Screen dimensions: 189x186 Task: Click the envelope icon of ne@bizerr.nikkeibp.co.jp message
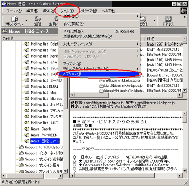(102, 80)
